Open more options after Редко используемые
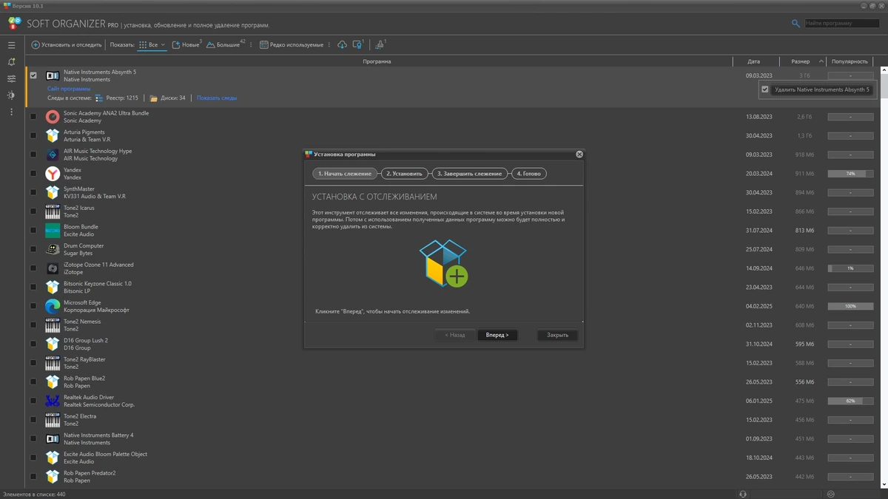The image size is (888, 499). click(x=329, y=45)
